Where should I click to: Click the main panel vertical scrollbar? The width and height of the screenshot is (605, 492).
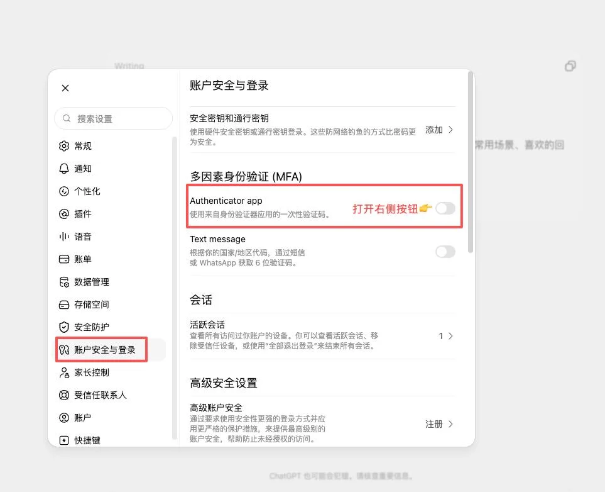coord(471,162)
